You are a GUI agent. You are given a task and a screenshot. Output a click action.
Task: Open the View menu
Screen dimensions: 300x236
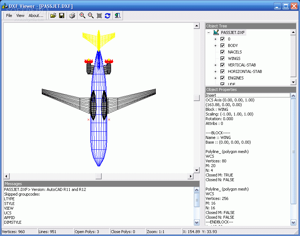20,16
